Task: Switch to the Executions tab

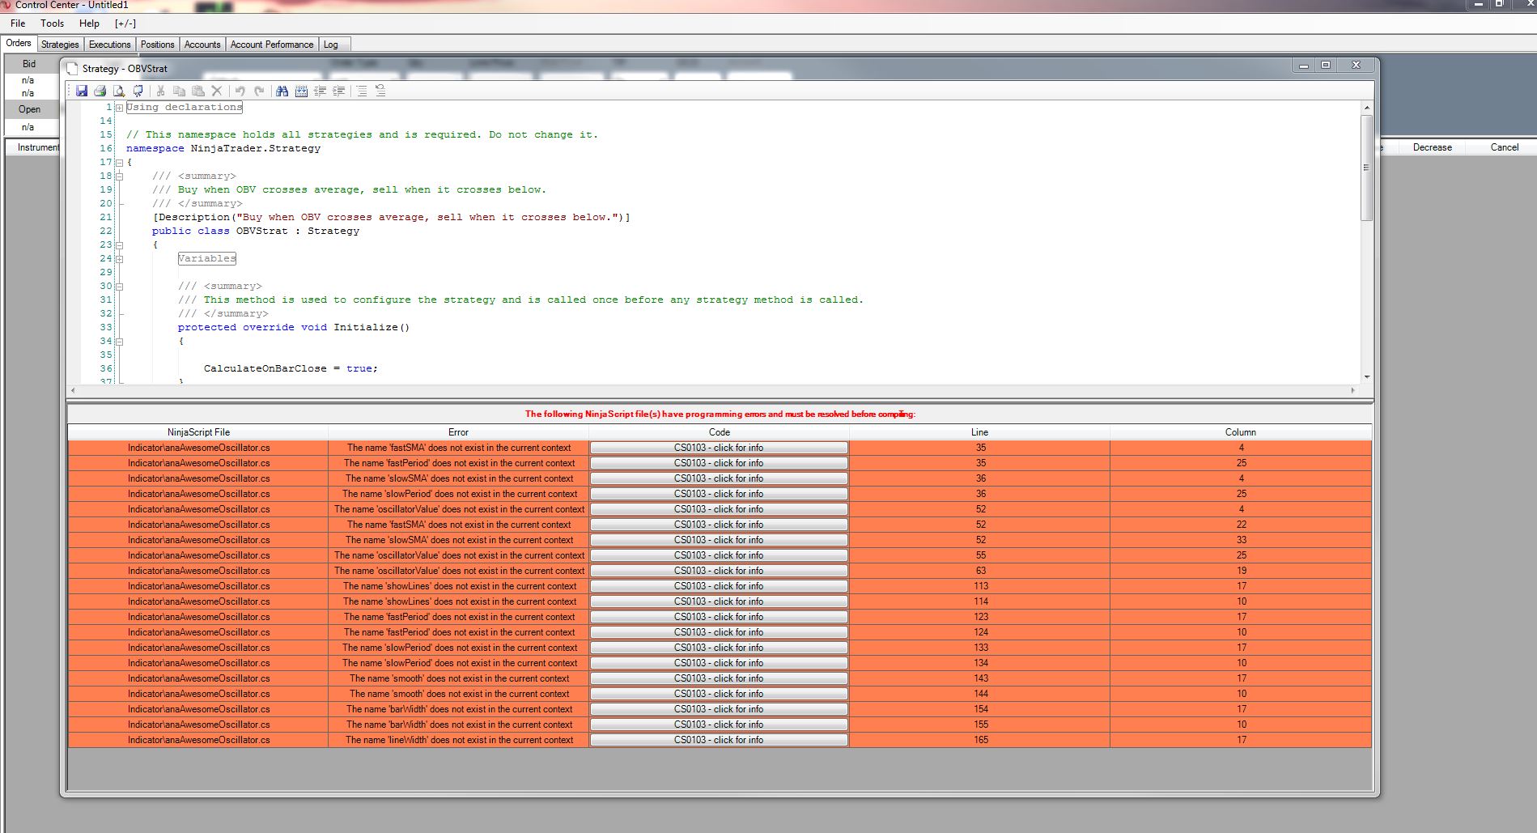Action: [x=109, y=45]
